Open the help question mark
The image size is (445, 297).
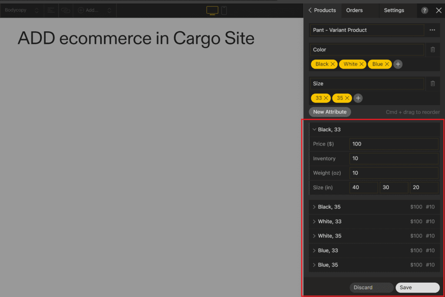(x=424, y=10)
